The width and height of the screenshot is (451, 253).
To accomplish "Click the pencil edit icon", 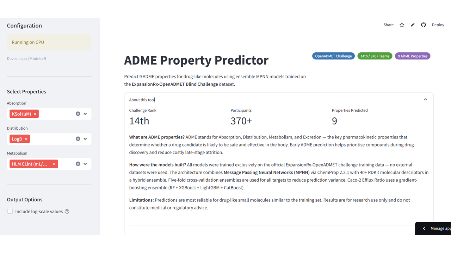I will click(x=413, y=25).
